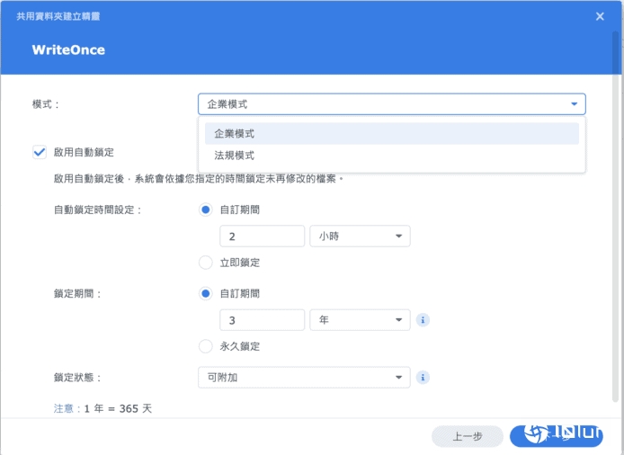Click the WriteOnce heading text
Screen dimensions: 624x455
pyautogui.click(x=68, y=50)
